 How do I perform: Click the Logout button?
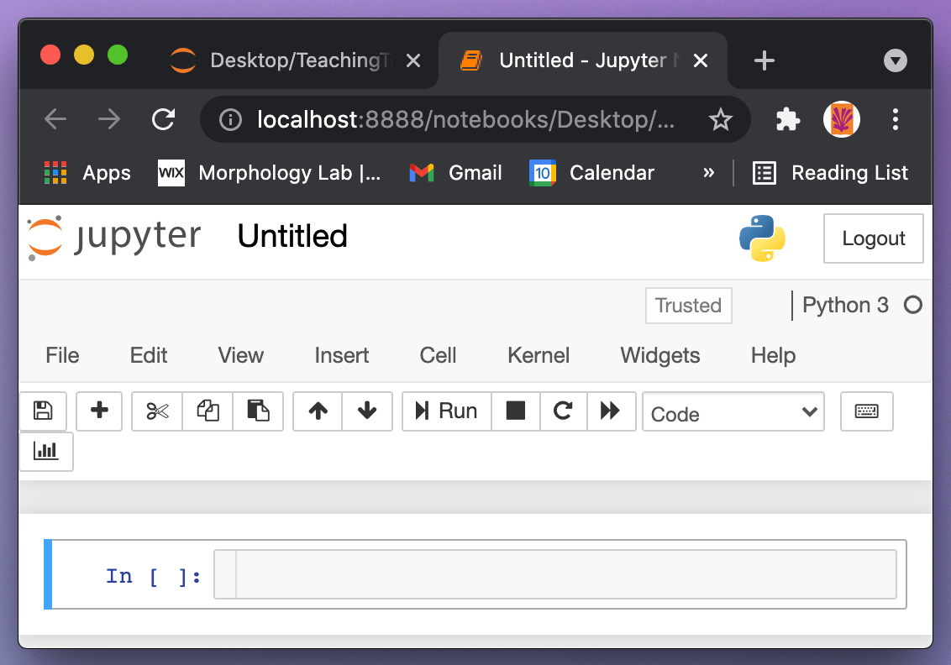coord(873,238)
